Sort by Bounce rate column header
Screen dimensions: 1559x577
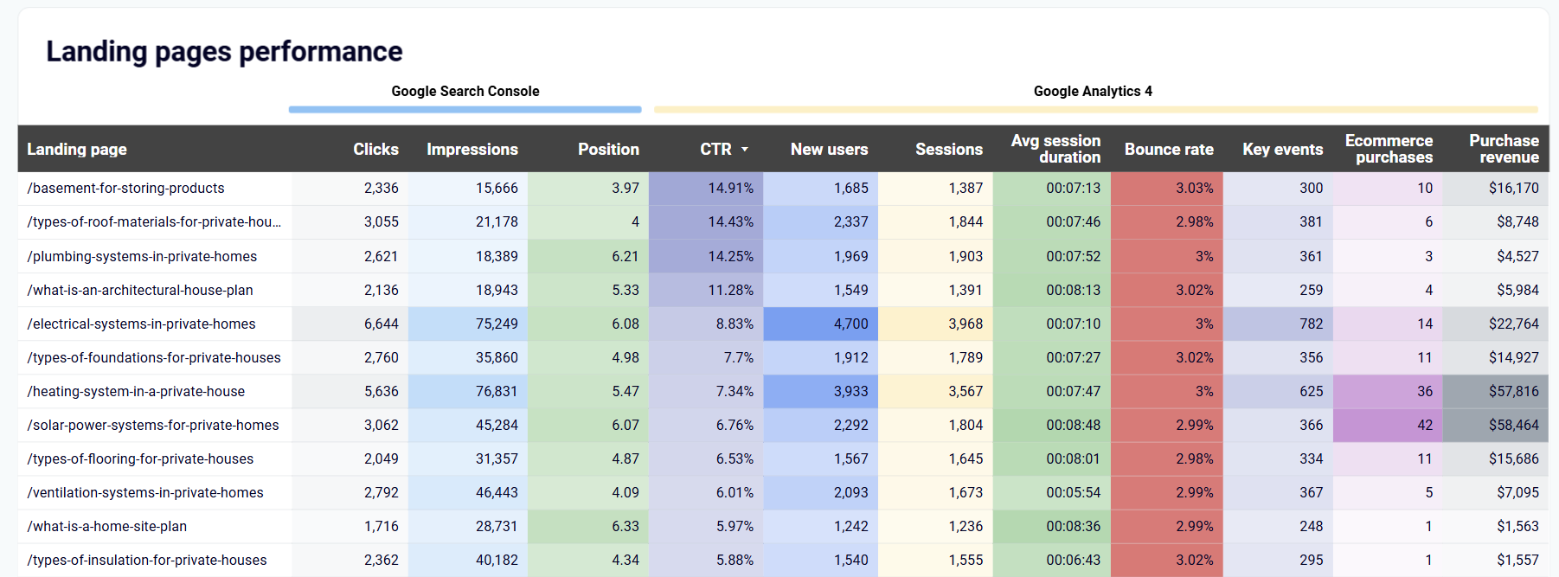(x=1168, y=149)
